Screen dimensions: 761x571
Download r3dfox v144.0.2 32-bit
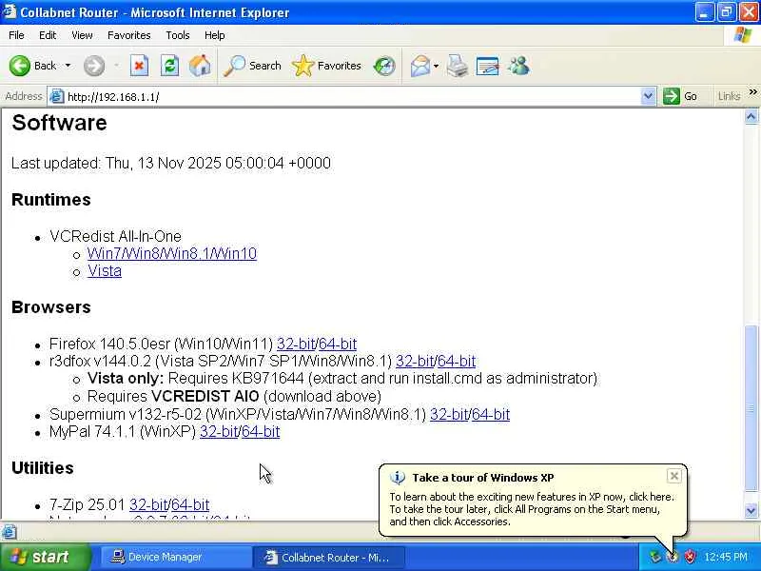click(415, 362)
